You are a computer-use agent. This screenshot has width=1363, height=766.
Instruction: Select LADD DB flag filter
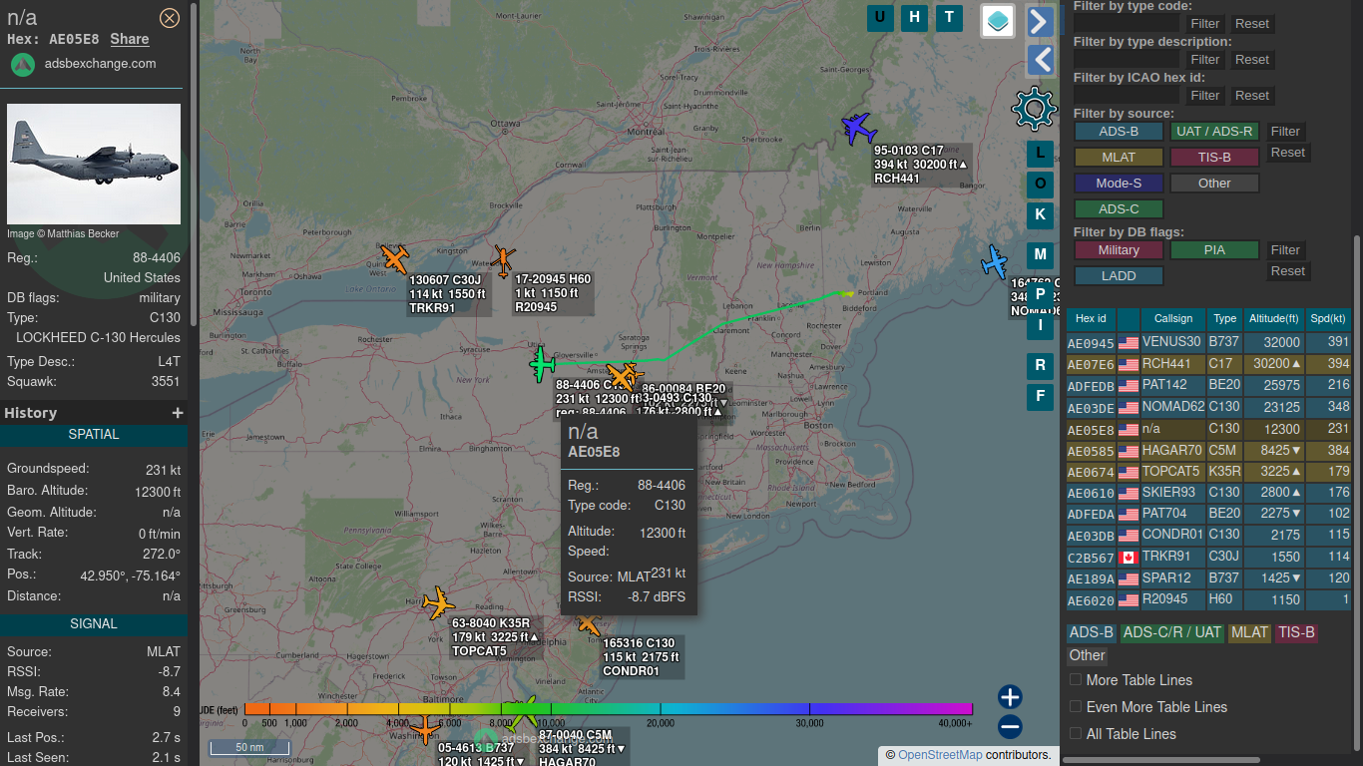(1119, 276)
